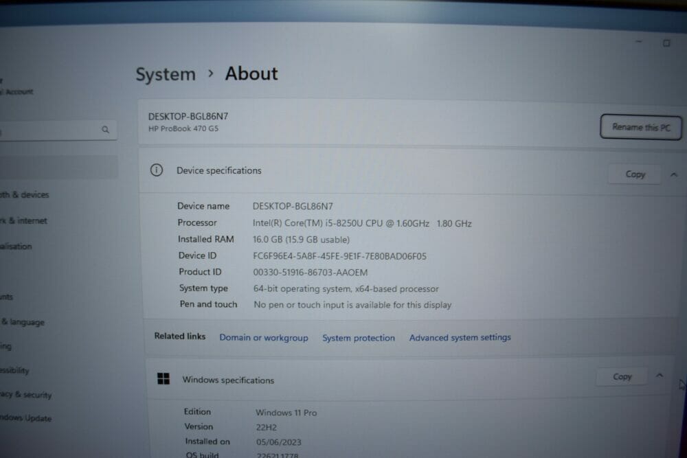Click the settings search field
This screenshot has height=458, width=687.
[57, 130]
